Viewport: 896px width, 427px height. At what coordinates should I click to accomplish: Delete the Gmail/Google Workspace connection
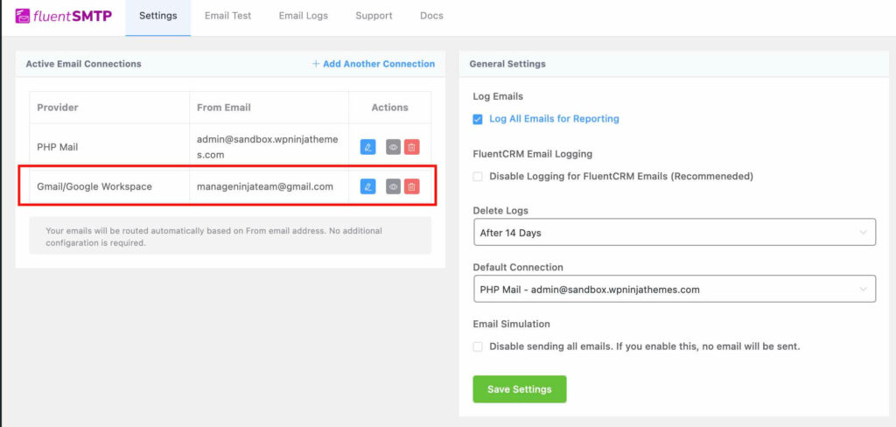(x=411, y=186)
